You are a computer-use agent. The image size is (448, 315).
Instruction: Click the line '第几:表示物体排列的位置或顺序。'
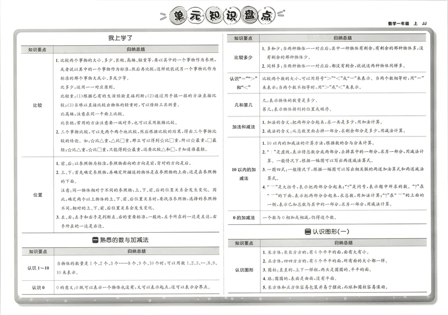pos(297,109)
